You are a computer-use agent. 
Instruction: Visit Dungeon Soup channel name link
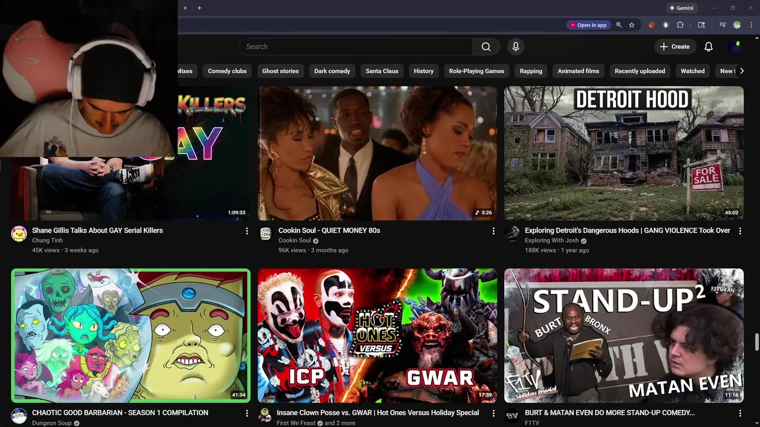coord(52,423)
